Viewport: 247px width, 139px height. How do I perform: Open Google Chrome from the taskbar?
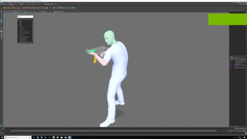[38, 137]
